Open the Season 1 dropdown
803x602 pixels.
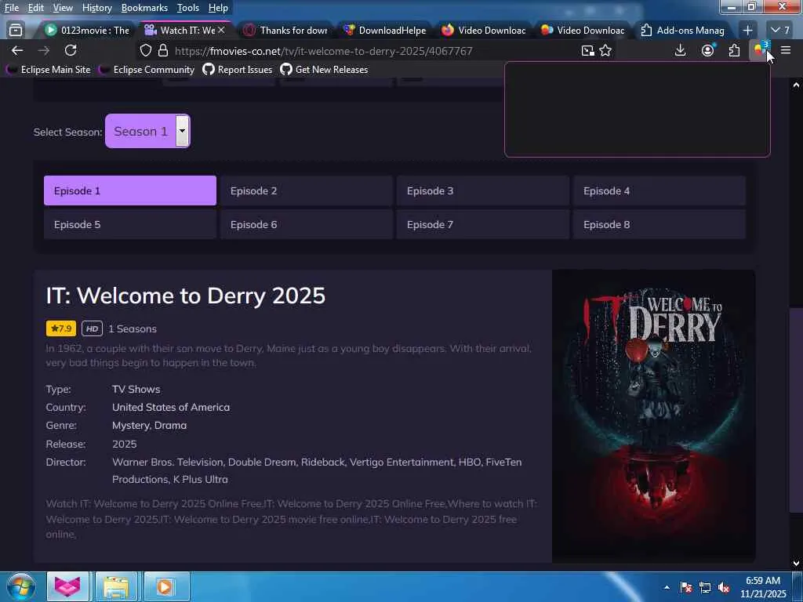coord(147,131)
